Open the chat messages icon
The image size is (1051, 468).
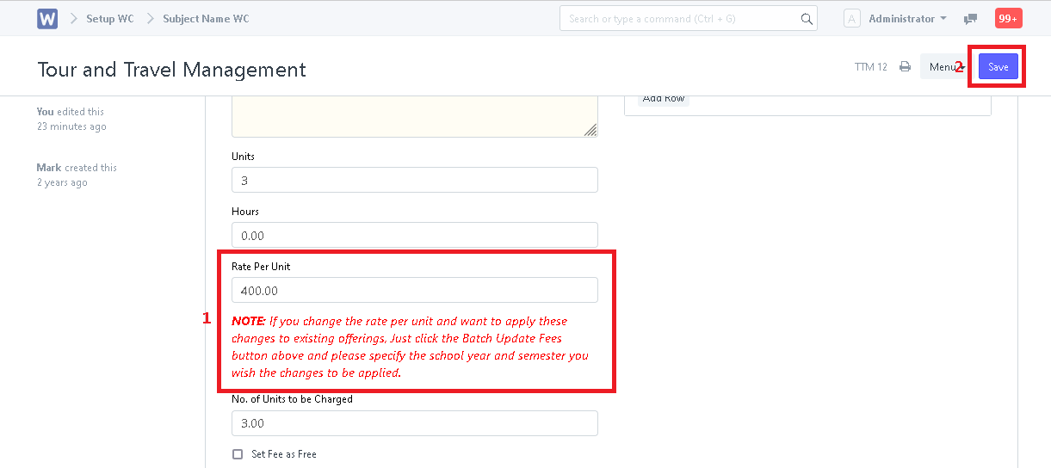click(x=970, y=18)
